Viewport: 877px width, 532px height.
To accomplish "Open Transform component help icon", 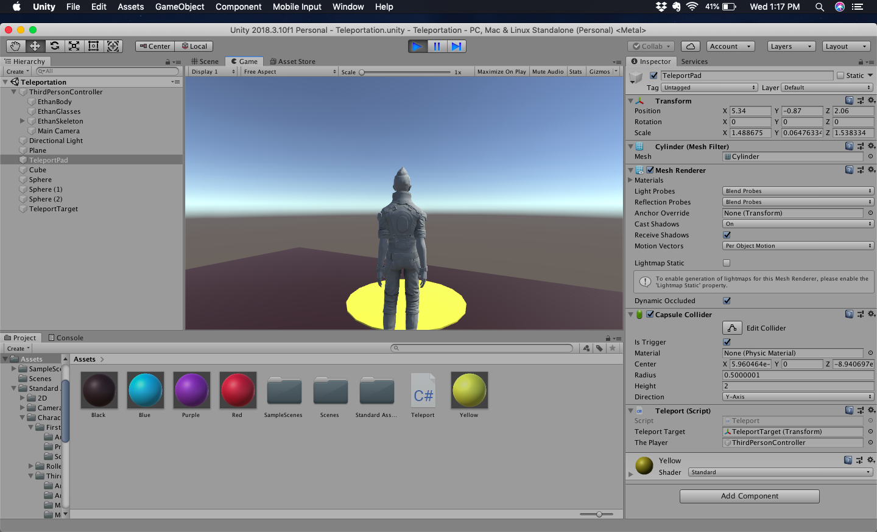I will (x=849, y=100).
